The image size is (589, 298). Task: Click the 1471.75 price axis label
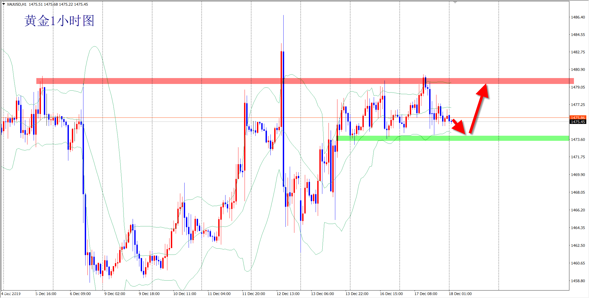tap(578, 157)
